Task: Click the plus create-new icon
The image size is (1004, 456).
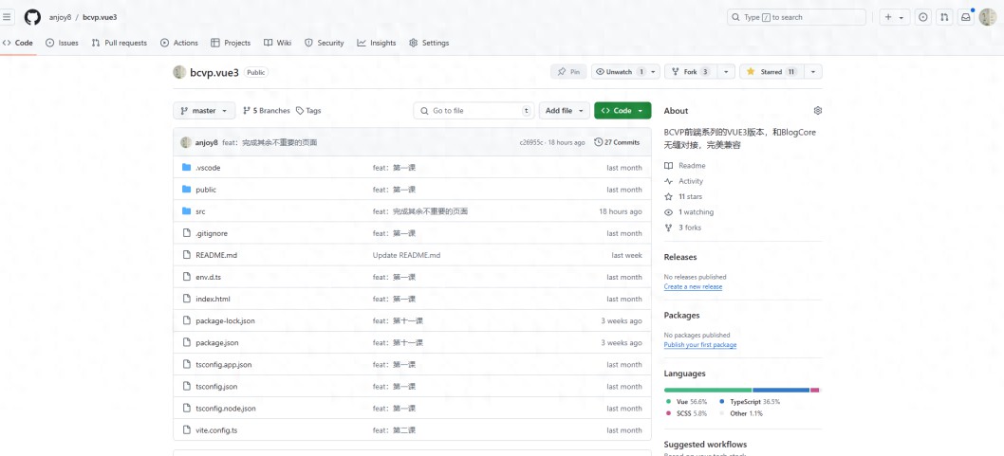Action: click(x=888, y=17)
